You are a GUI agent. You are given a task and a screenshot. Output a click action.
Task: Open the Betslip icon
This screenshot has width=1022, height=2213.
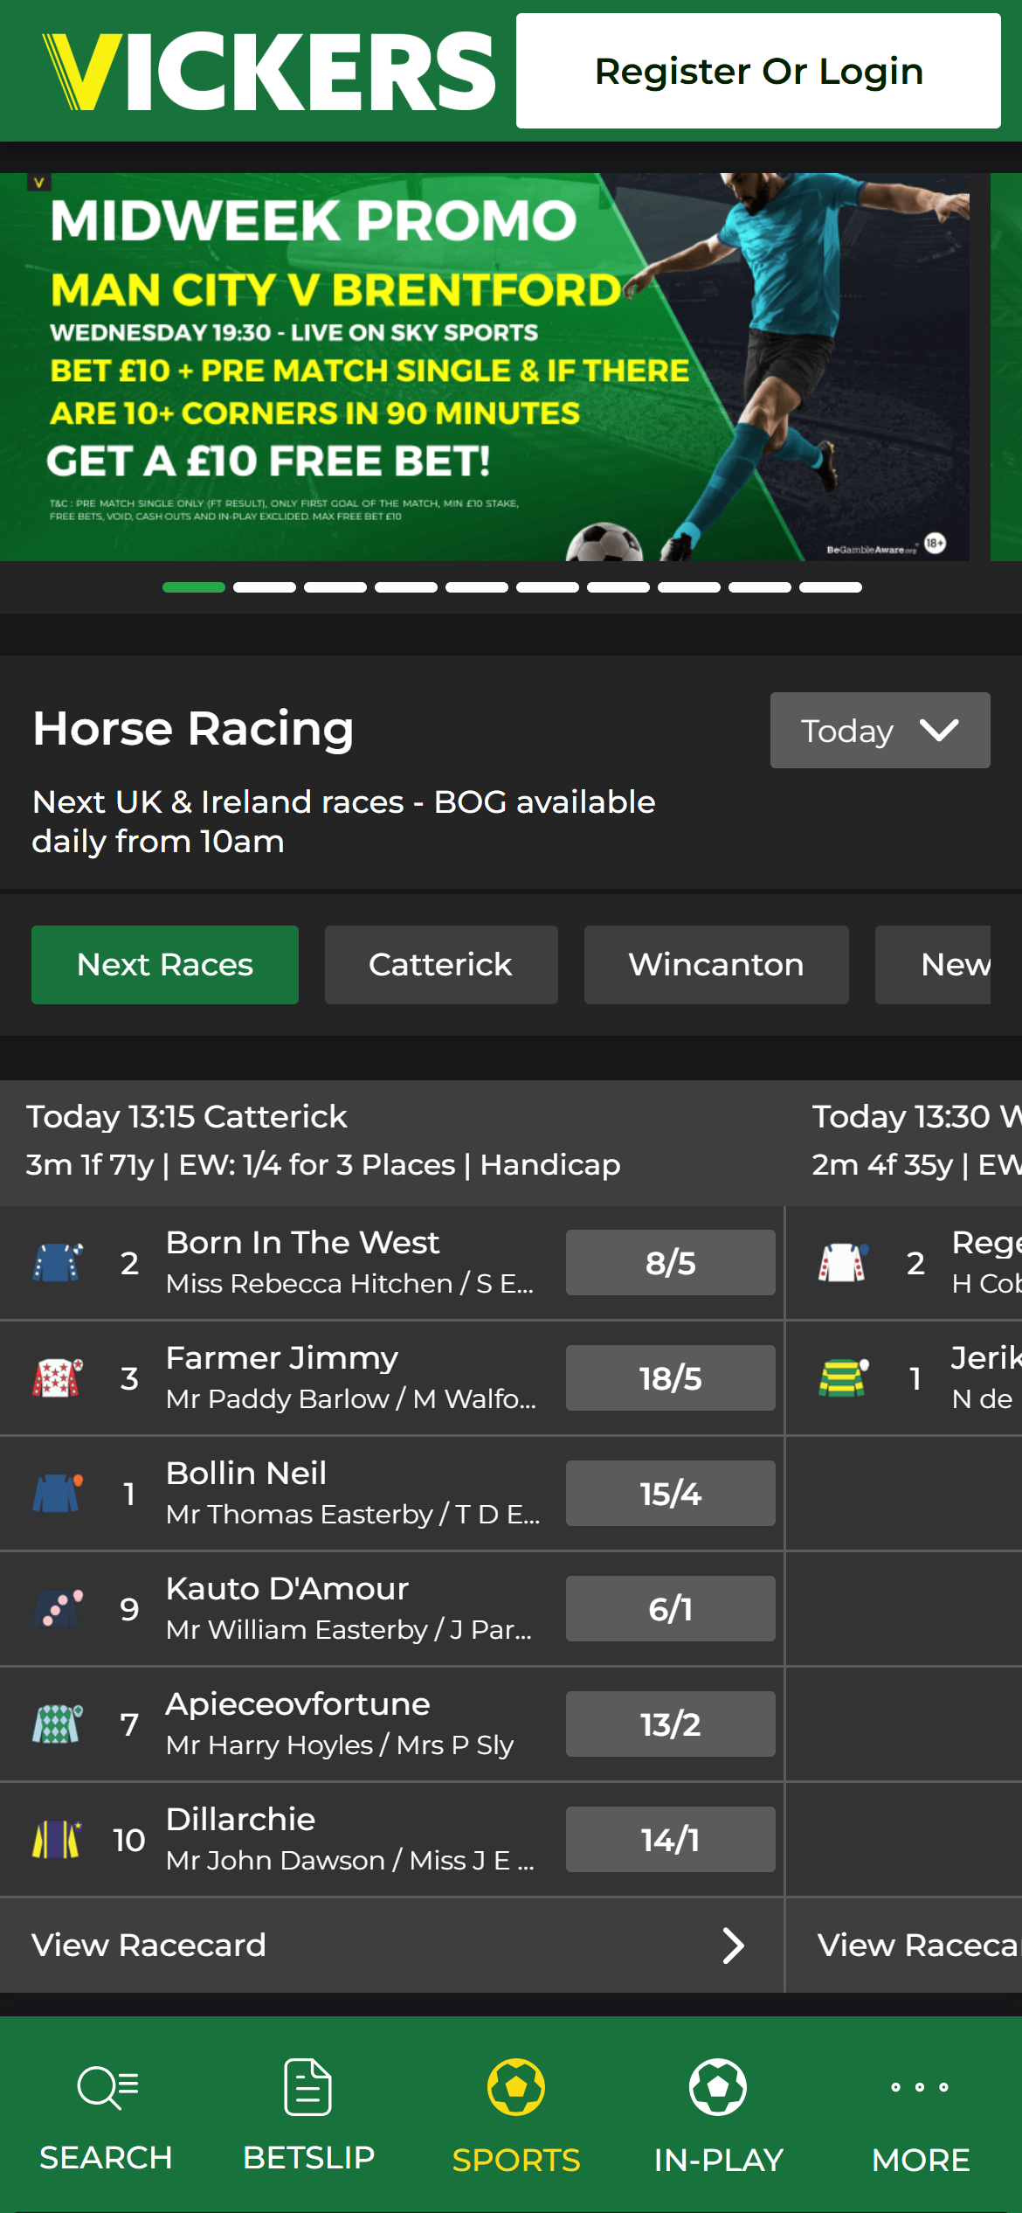tap(308, 2087)
